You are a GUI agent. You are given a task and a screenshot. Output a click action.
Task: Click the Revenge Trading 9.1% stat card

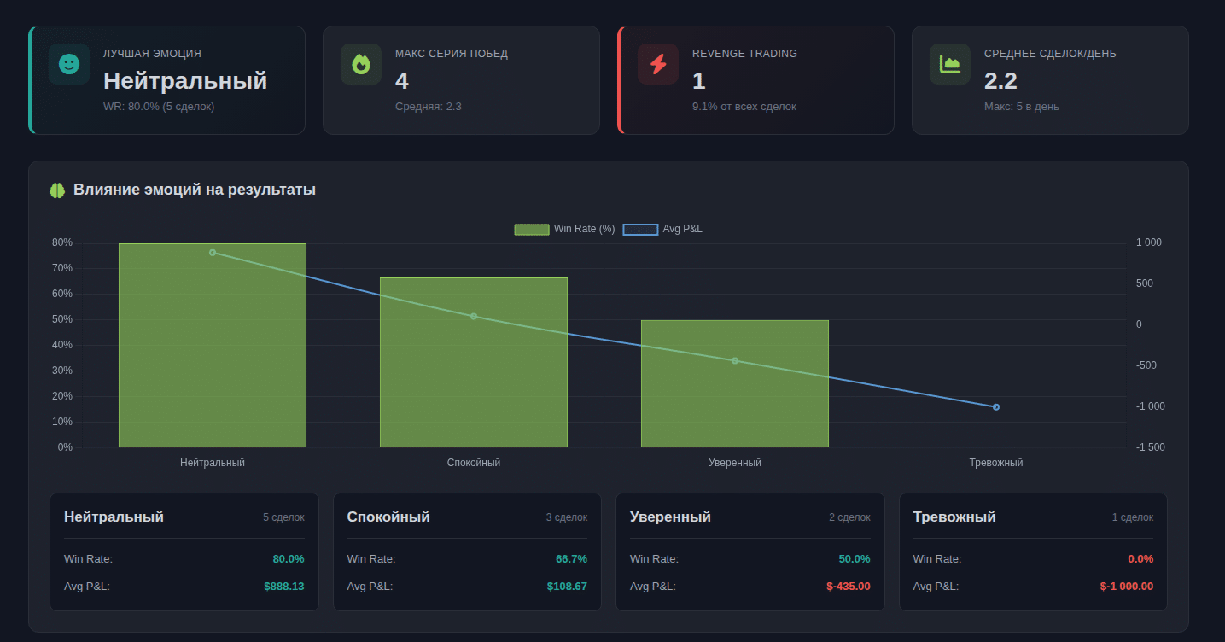click(x=756, y=80)
